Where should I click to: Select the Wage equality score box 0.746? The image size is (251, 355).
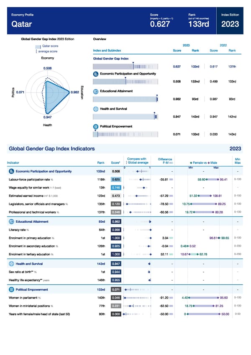coord(116,188)
